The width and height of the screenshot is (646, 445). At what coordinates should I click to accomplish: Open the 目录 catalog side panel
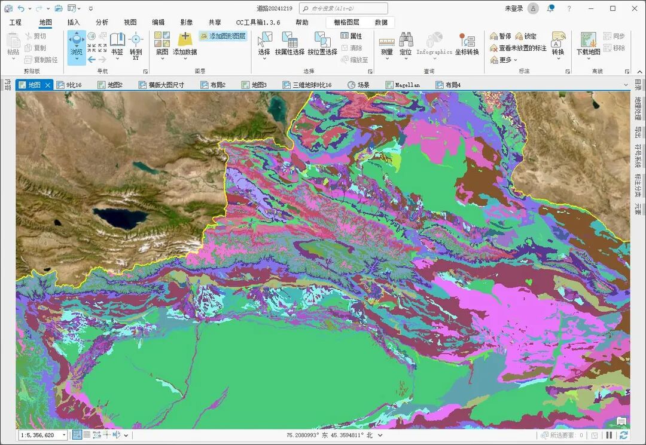(x=638, y=85)
